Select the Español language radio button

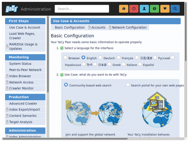click(x=140, y=64)
